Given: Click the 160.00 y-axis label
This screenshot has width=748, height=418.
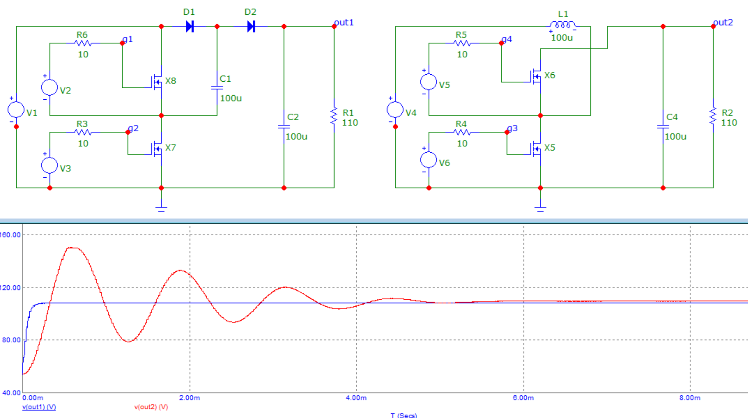Looking at the screenshot, I should point(10,235).
